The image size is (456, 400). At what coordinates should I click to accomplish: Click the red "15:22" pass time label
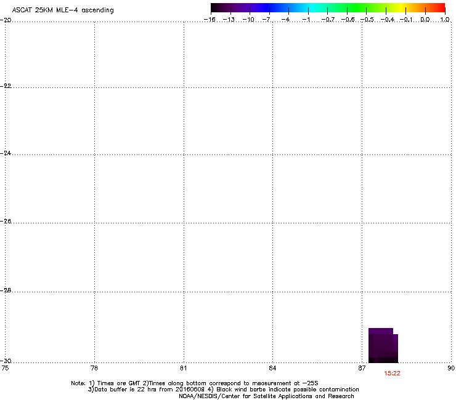(392, 374)
